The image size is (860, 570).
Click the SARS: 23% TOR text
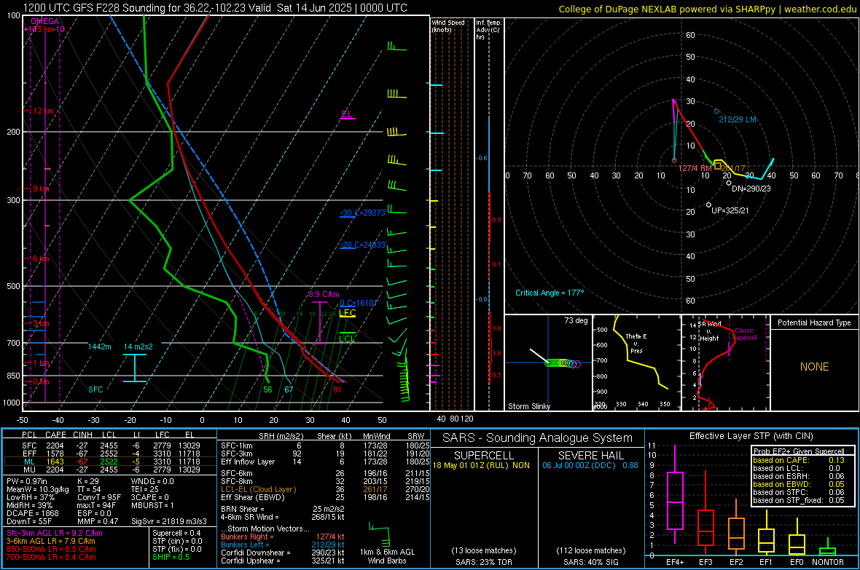[x=483, y=562]
